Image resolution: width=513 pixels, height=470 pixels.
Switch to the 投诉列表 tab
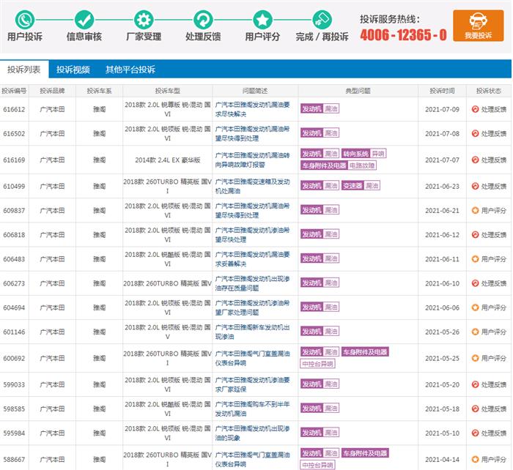(24, 70)
